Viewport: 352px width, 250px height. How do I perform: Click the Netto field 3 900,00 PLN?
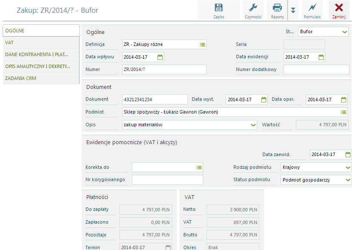(x=233, y=210)
